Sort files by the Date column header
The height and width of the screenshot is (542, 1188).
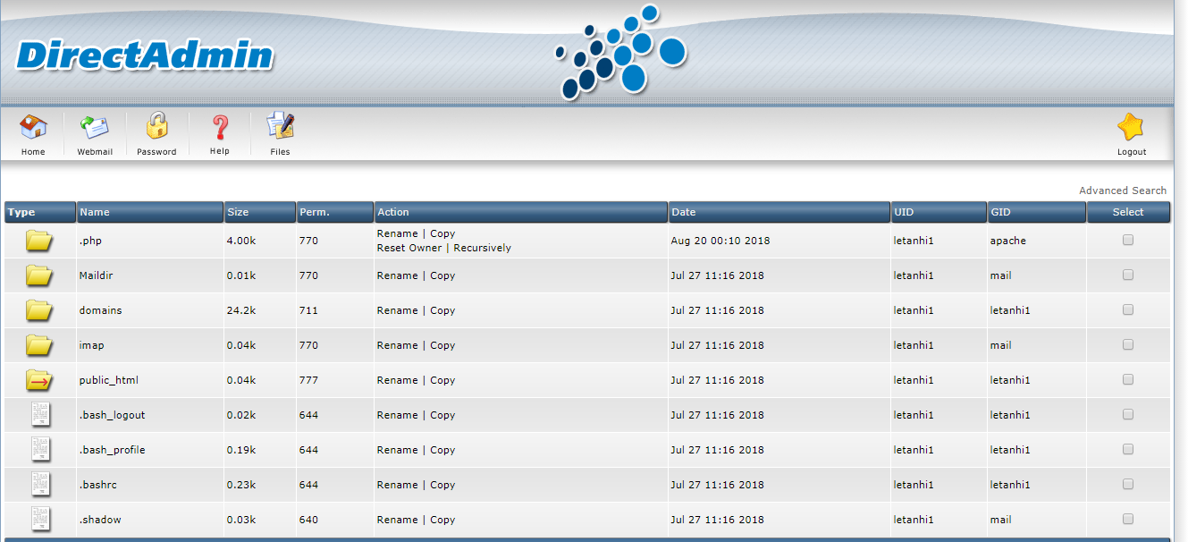685,212
